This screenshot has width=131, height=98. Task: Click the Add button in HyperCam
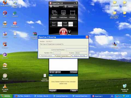point(52,72)
